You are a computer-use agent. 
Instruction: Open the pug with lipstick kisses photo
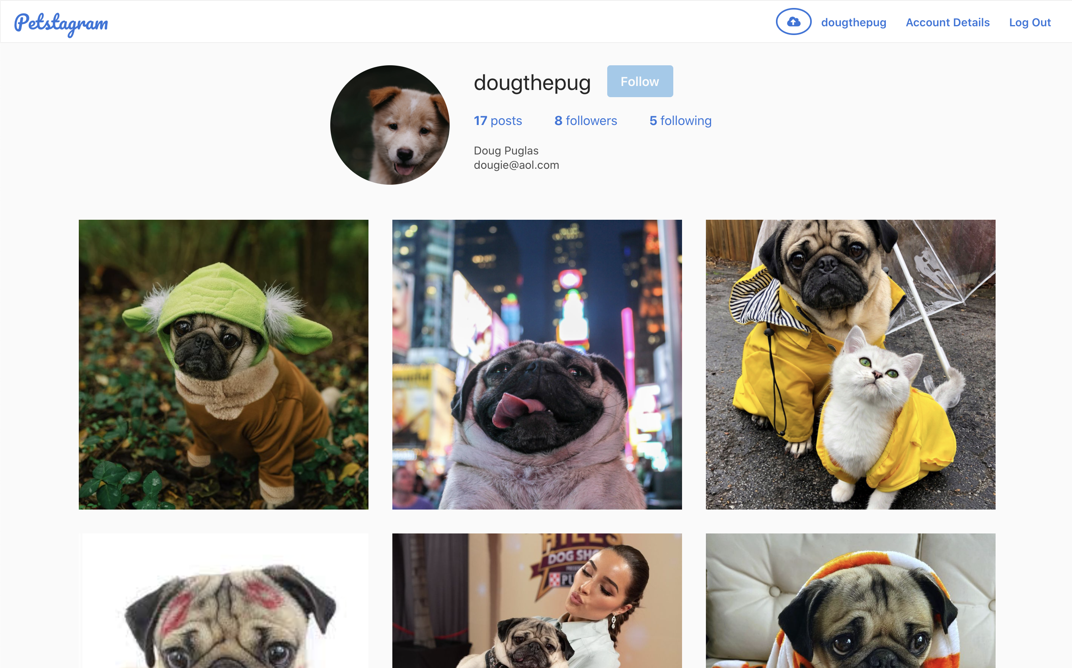click(223, 601)
